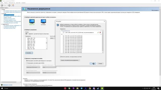Open the 144 Гц refresh rate dropdown

53,38
